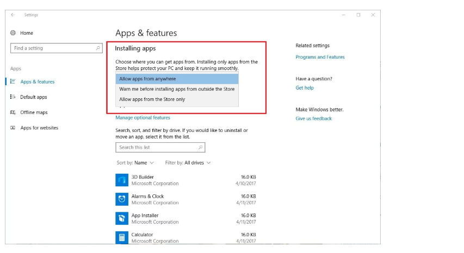
Task: Click the Alarms & Clock app icon
Action: click(x=121, y=199)
